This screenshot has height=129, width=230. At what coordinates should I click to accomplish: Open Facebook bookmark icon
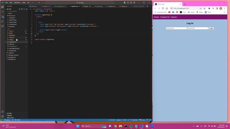coord(173,12)
